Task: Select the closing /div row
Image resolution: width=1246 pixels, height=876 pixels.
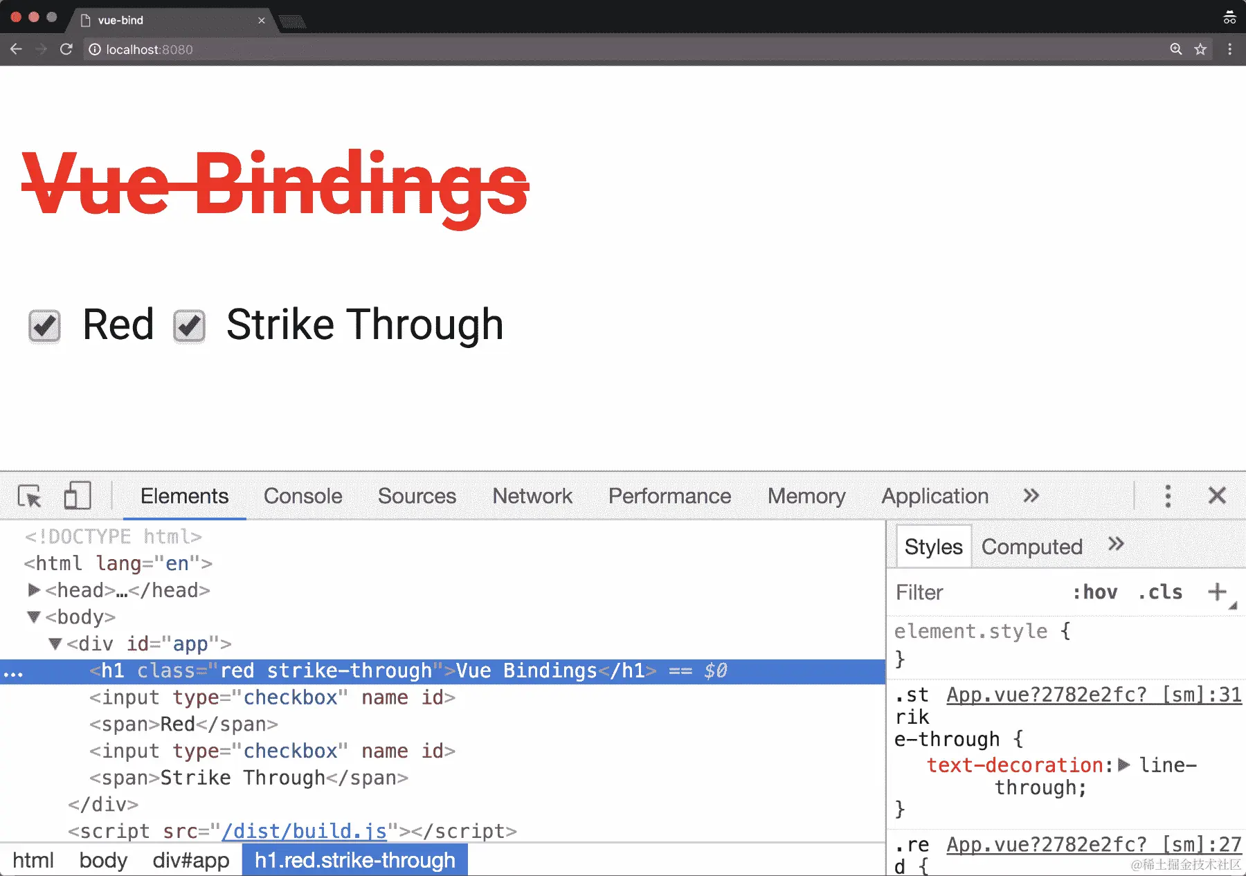Action: (x=443, y=805)
